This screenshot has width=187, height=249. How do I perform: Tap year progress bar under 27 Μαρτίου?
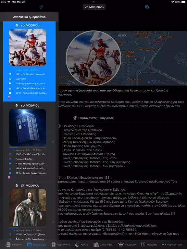(28, 228)
